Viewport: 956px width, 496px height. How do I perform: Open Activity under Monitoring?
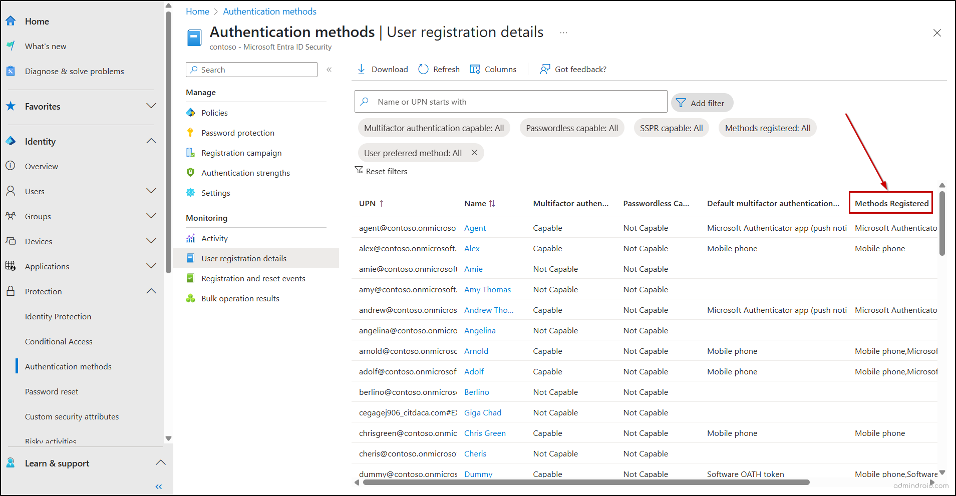coord(214,238)
